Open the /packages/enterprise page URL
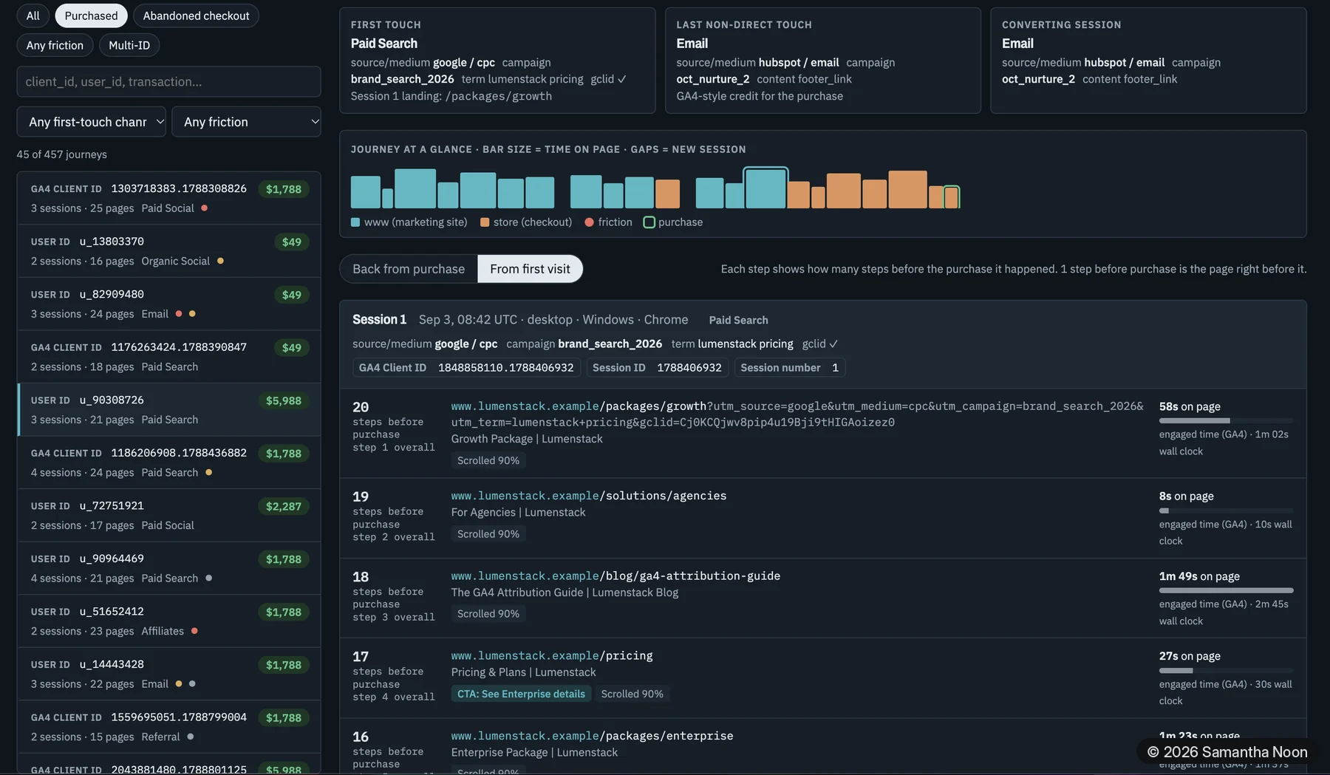The height and width of the screenshot is (775, 1330). [x=592, y=736]
